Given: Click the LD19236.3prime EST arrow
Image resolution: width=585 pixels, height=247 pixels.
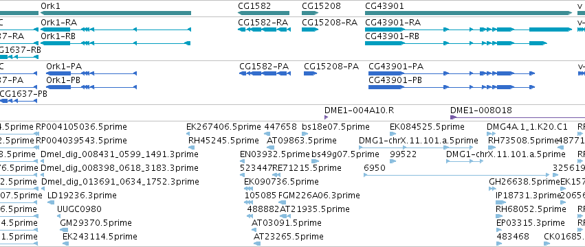Looking at the screenshot, I should 52,202.
